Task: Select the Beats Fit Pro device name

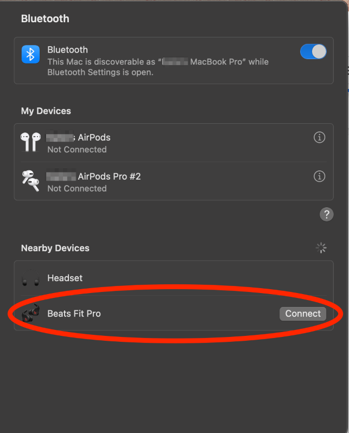Action: (x=74, y=314)
